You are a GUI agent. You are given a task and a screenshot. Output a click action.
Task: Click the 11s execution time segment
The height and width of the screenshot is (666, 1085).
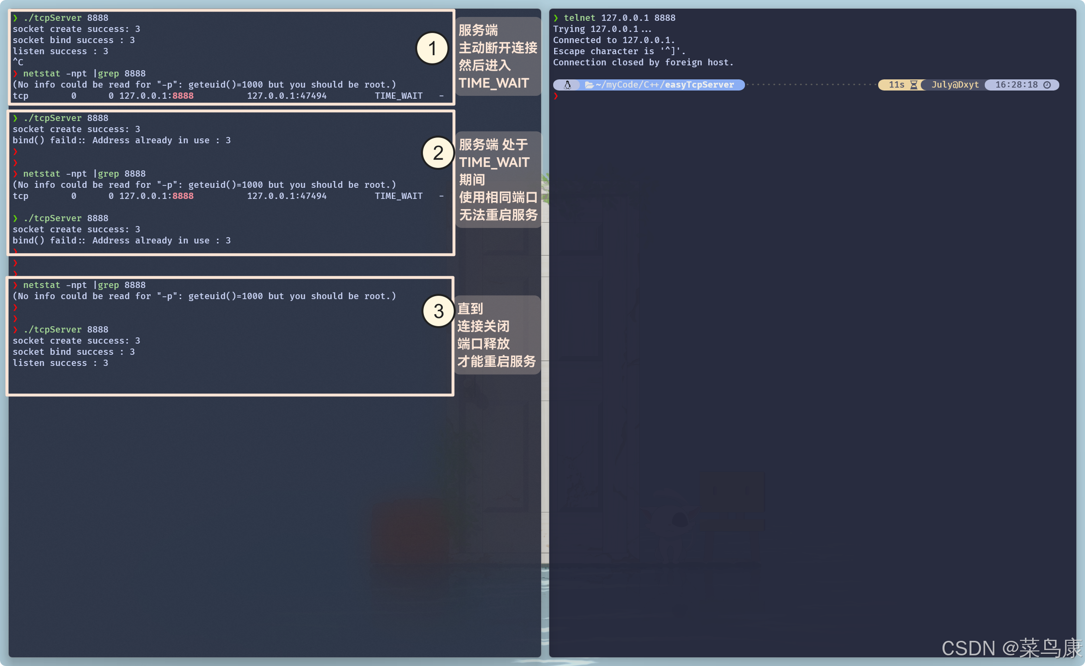[x=896, y=85]
